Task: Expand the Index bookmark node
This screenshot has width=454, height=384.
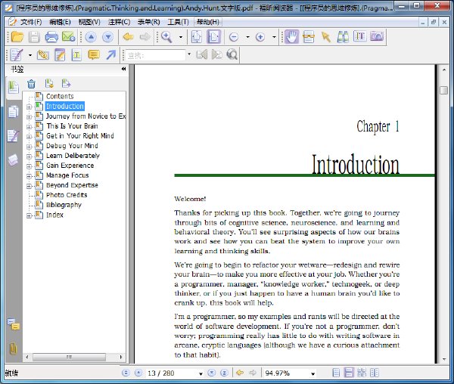Action: (29, 215)
